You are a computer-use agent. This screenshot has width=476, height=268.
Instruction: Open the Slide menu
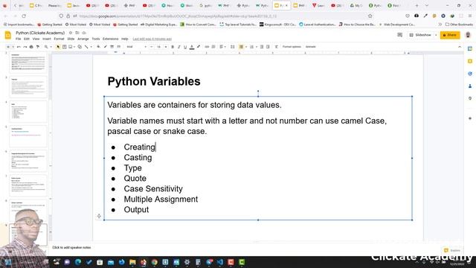[x=71, y=39]
